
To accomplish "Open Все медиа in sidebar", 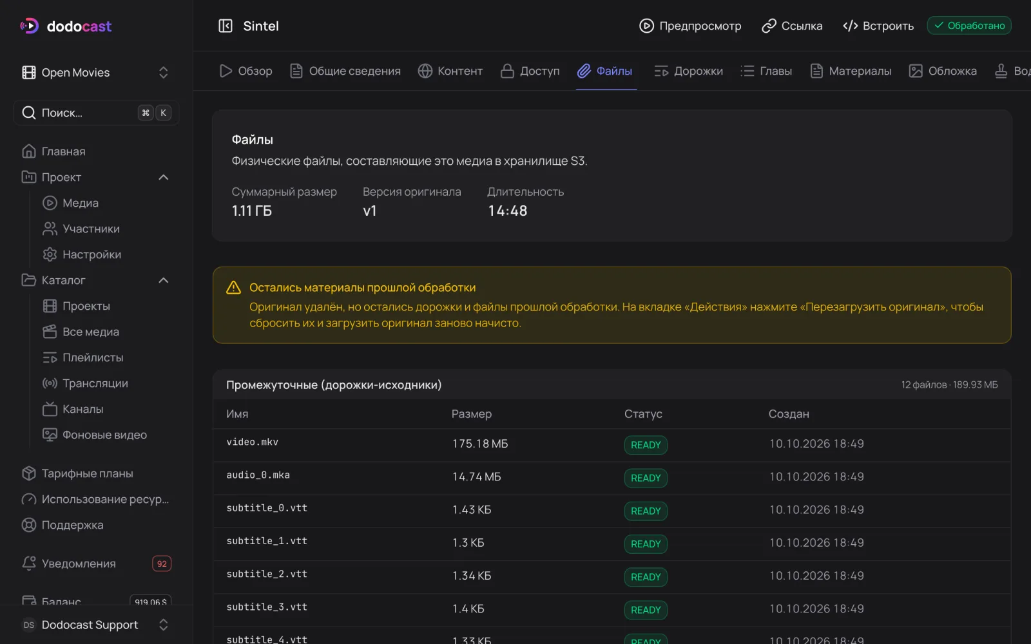I will coord(106,332).
